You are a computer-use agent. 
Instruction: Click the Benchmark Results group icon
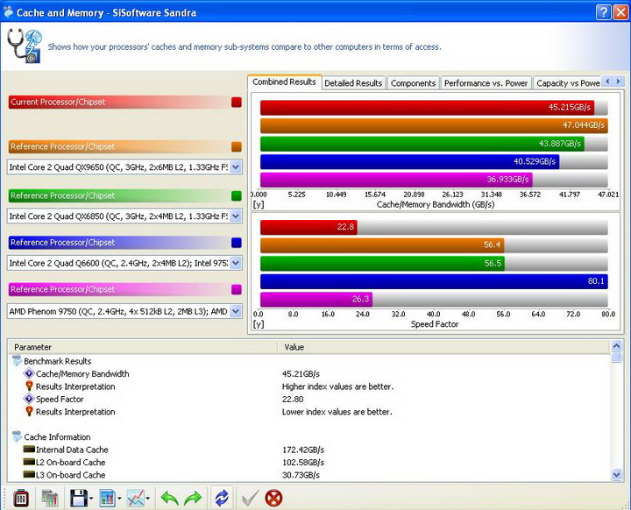(18, 361)
